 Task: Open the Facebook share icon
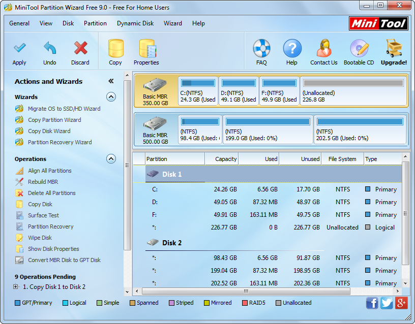[372, 303]
